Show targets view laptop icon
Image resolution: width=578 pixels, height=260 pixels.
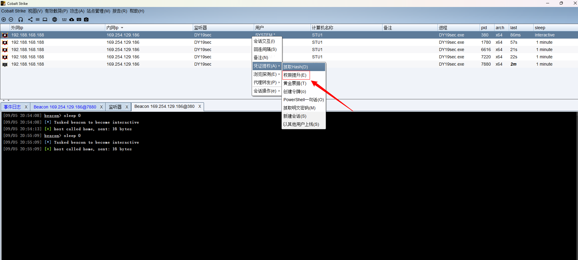click(x=45, y=19)
